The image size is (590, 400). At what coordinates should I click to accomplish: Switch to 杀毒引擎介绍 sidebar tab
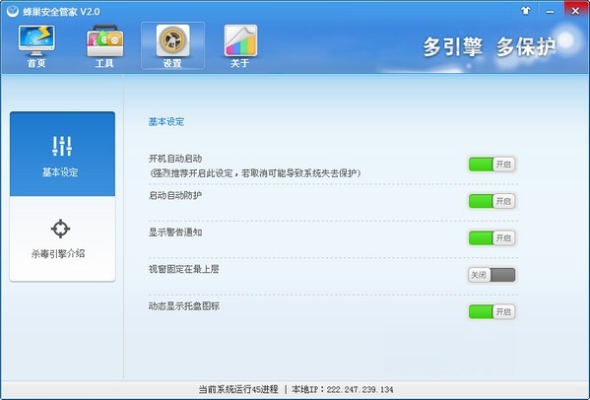pos(62,238)
